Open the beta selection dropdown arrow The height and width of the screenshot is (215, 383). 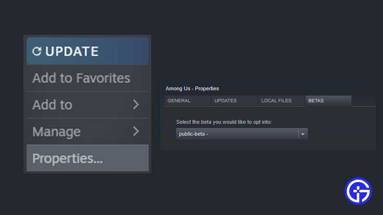[303, 134]
